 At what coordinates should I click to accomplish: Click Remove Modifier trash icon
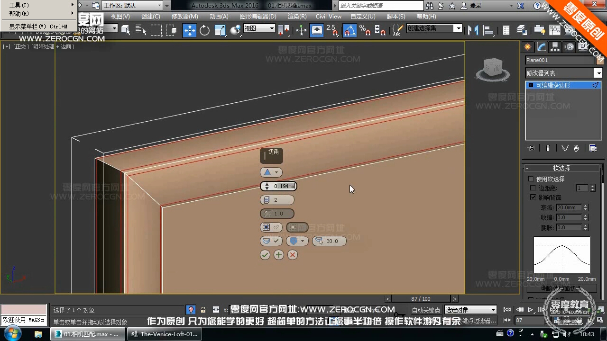pos(576,148)
